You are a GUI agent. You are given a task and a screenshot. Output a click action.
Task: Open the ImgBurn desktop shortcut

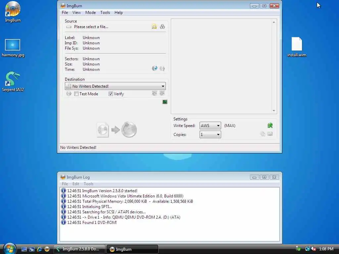point(13,12)
